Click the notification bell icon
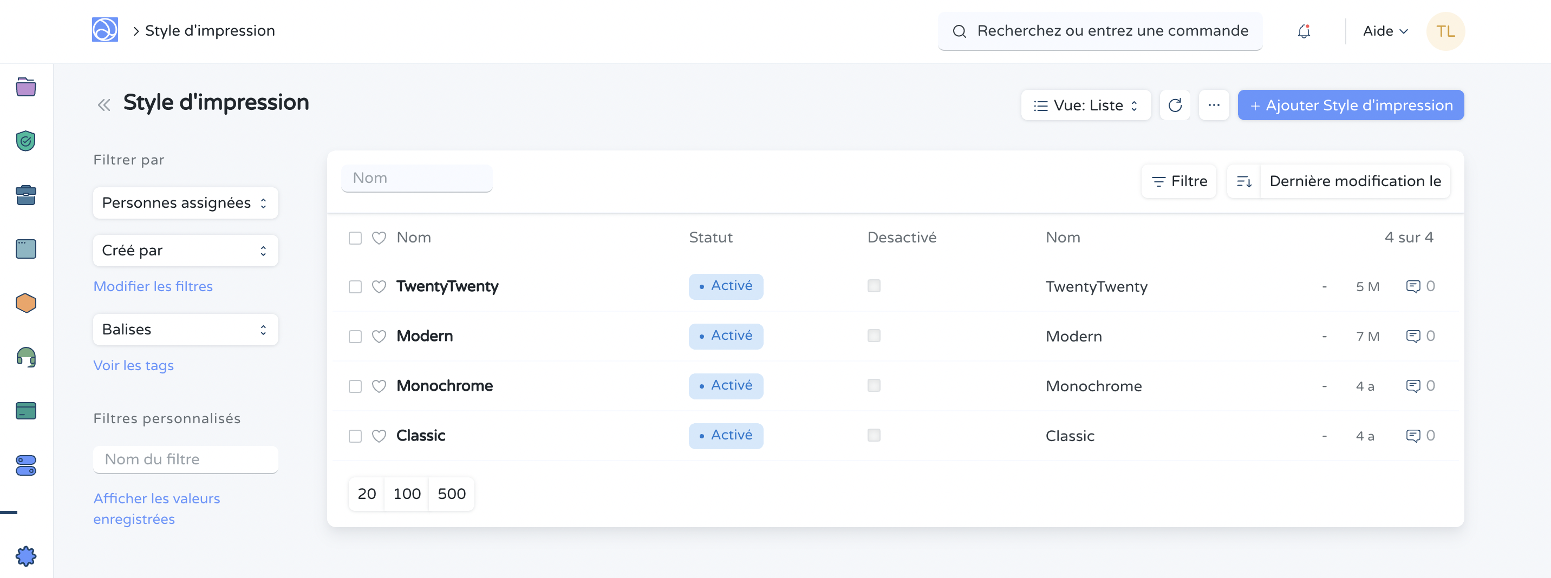 click(1304, 31)
